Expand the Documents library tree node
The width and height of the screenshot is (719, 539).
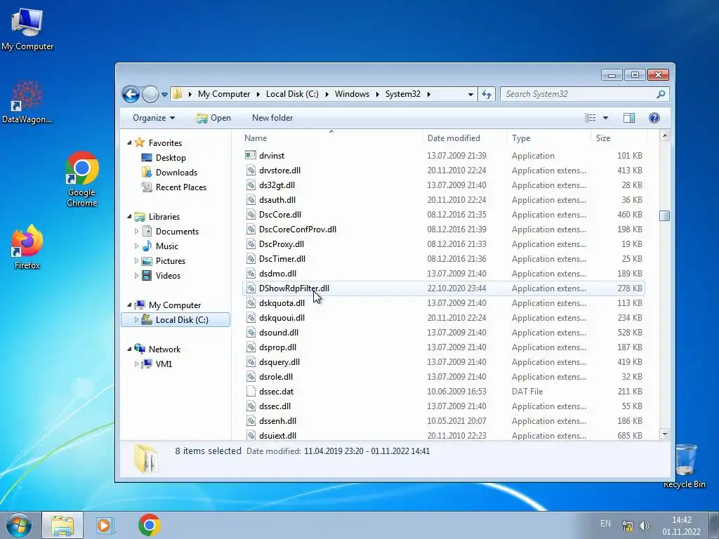coord(136,232)
